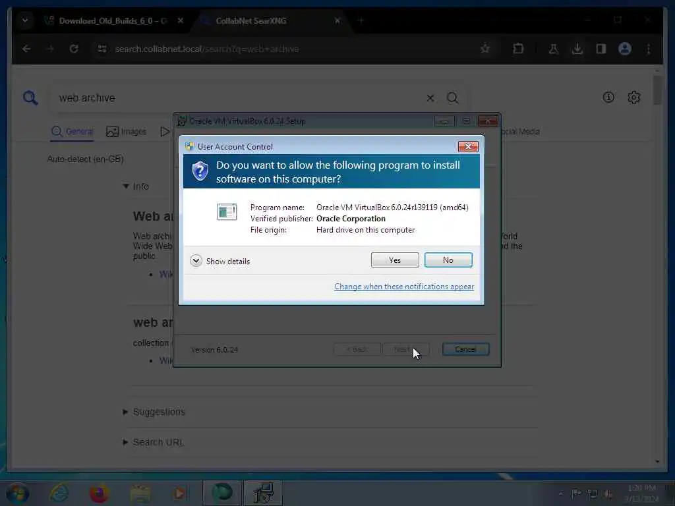The image size is (675, 506).
Task: Expand Show details chevron in UAC dialog
Action: click(x=196, y=261)
